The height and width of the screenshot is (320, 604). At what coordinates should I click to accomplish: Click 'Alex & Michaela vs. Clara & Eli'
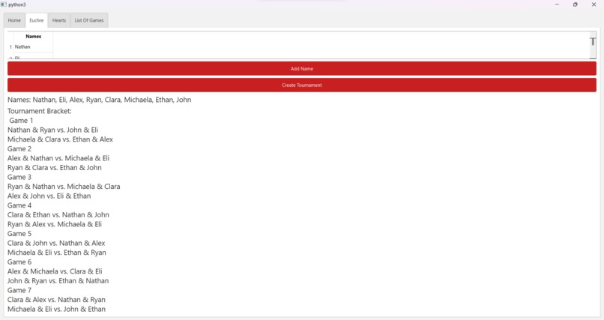[55, 271]
